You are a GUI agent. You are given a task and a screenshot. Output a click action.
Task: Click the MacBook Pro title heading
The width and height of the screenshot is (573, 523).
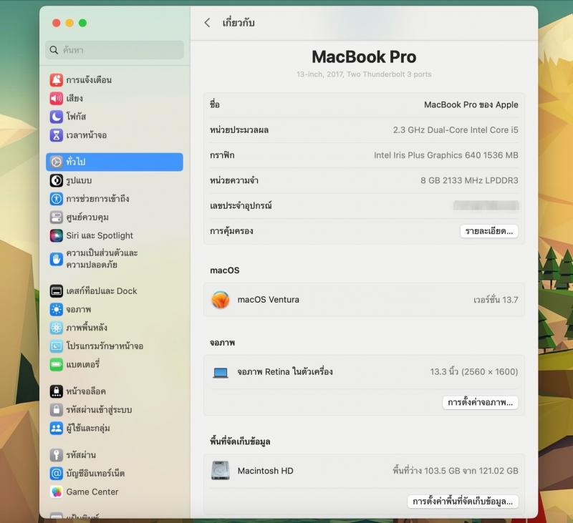(364, 57)
